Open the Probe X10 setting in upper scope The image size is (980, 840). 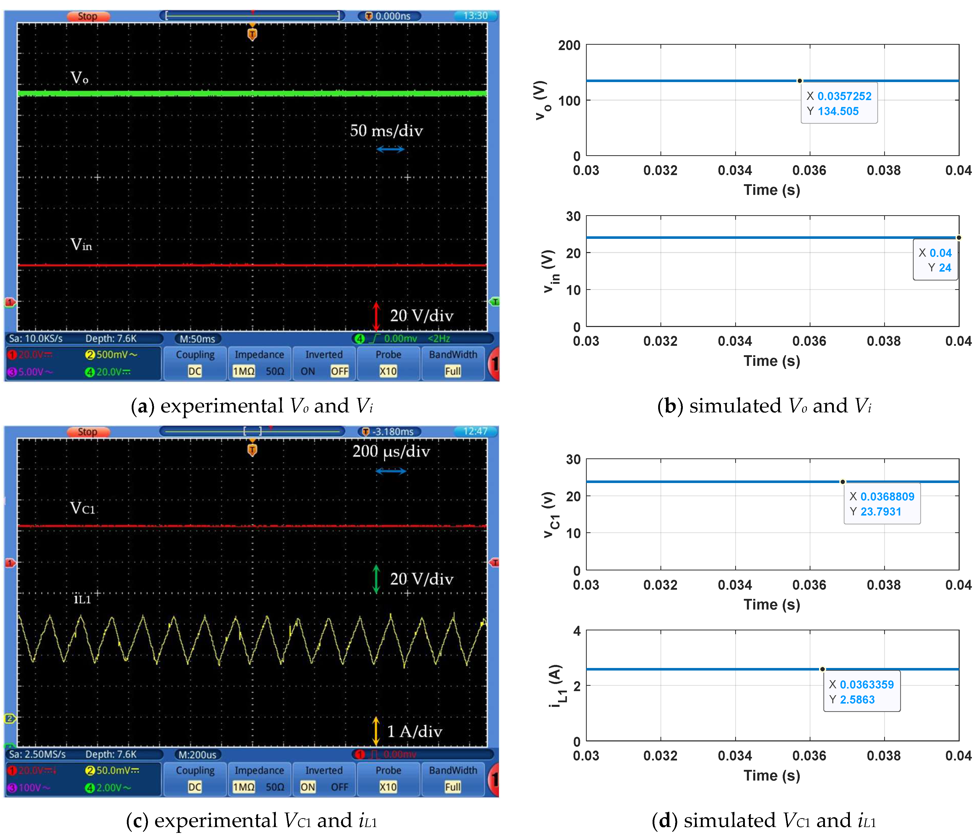click(388, 371)
